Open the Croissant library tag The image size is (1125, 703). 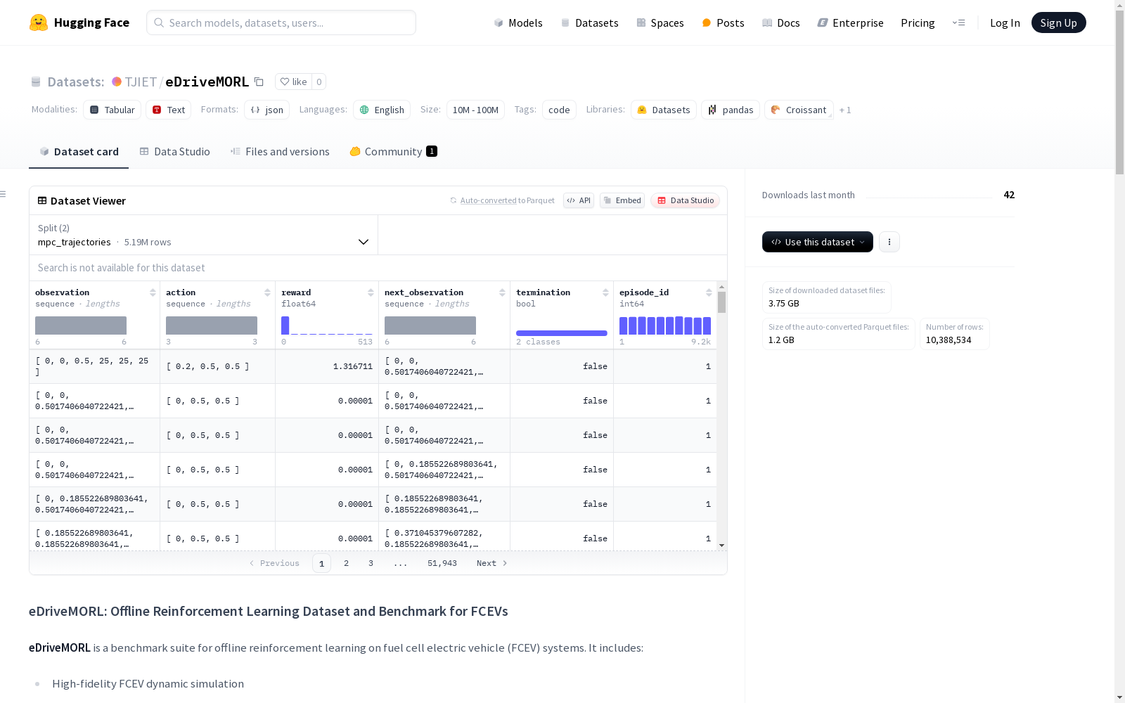click(799, 110)
